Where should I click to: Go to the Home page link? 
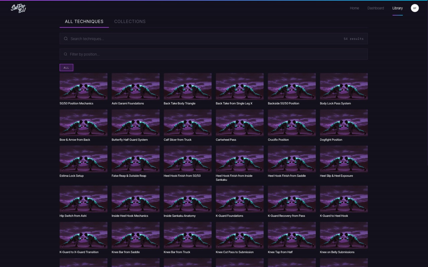[354, 8]
